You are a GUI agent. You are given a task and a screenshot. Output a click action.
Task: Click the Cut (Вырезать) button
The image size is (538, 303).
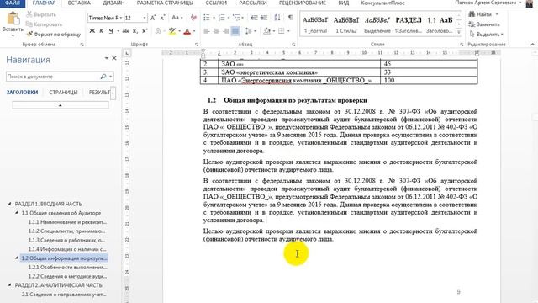tap(41, 15)
